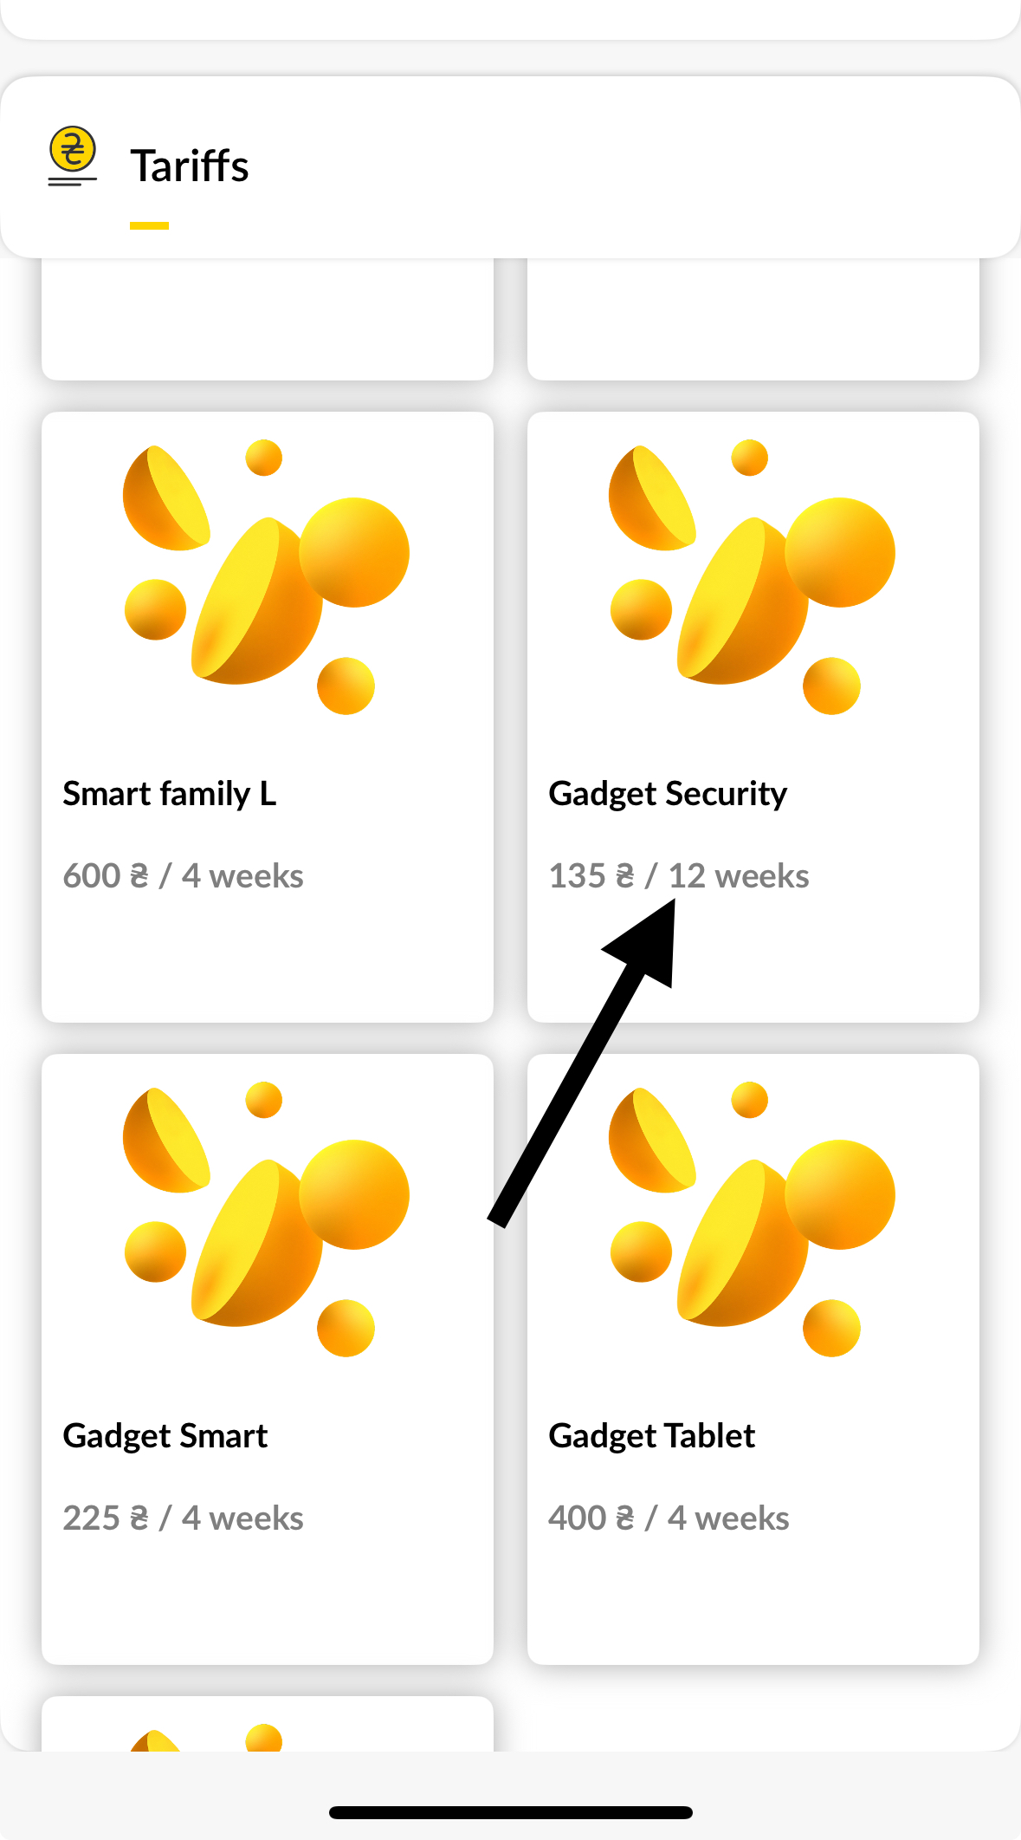Tap the home indicator bar

[510, 1811]
